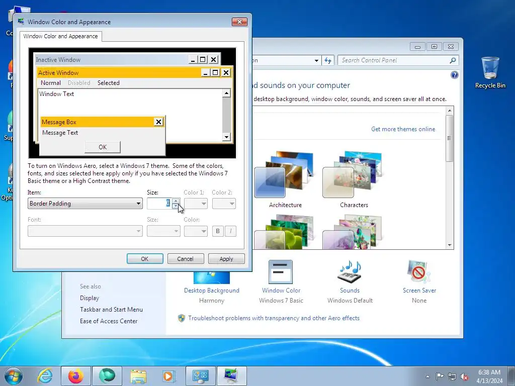Open the taskbar clock showing 6:38 AM
This screenshot has width=515, height=386.
click(489, 376)
